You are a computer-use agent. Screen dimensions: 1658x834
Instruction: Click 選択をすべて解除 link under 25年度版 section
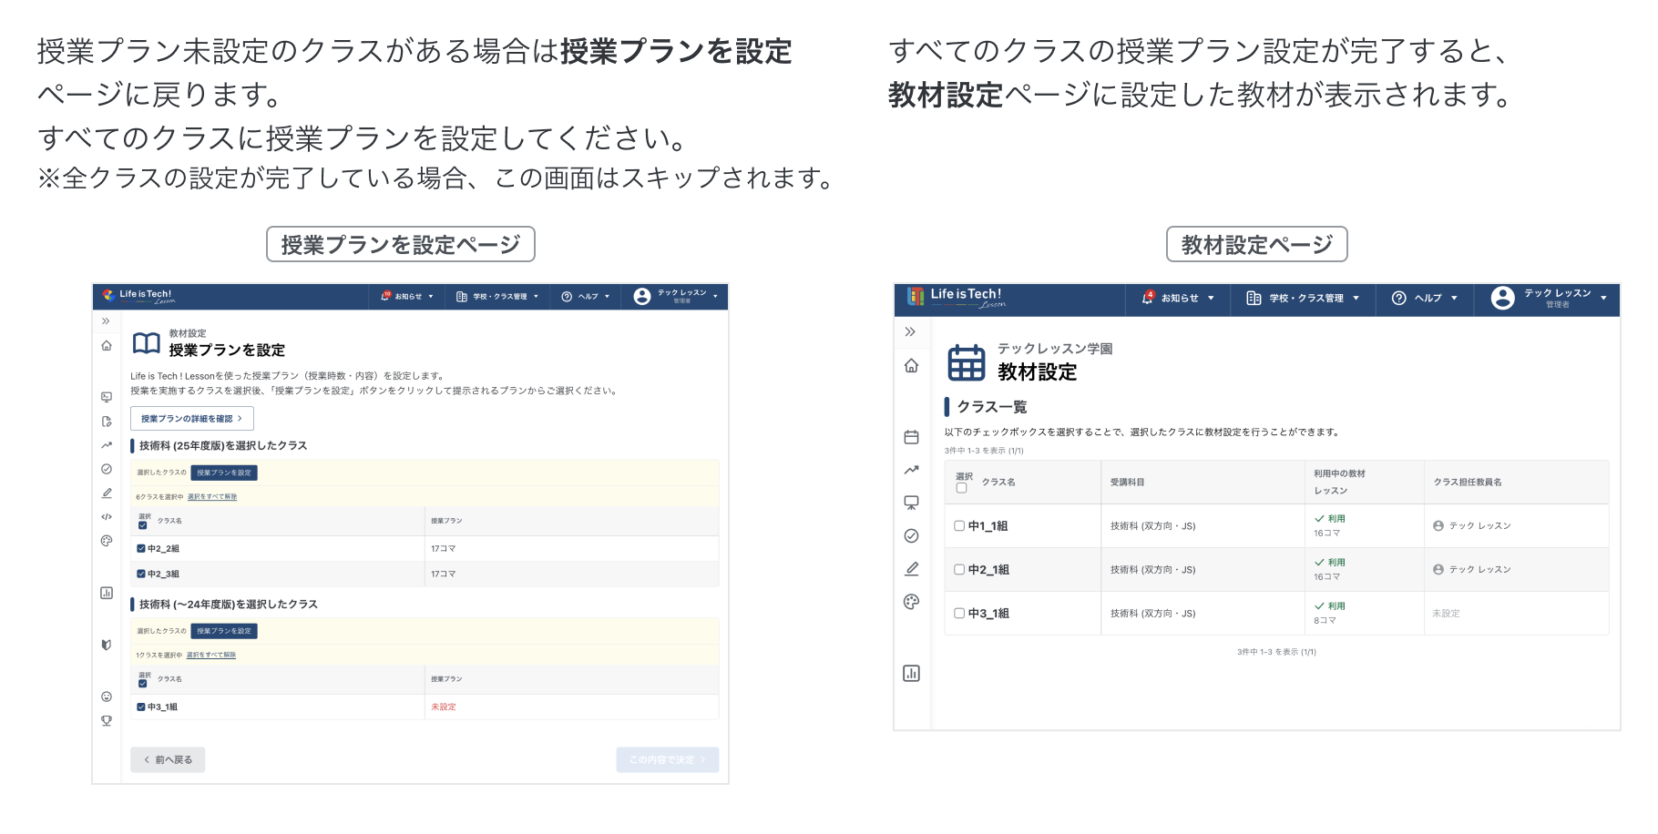pyautogui.click(x=212, y=497)
